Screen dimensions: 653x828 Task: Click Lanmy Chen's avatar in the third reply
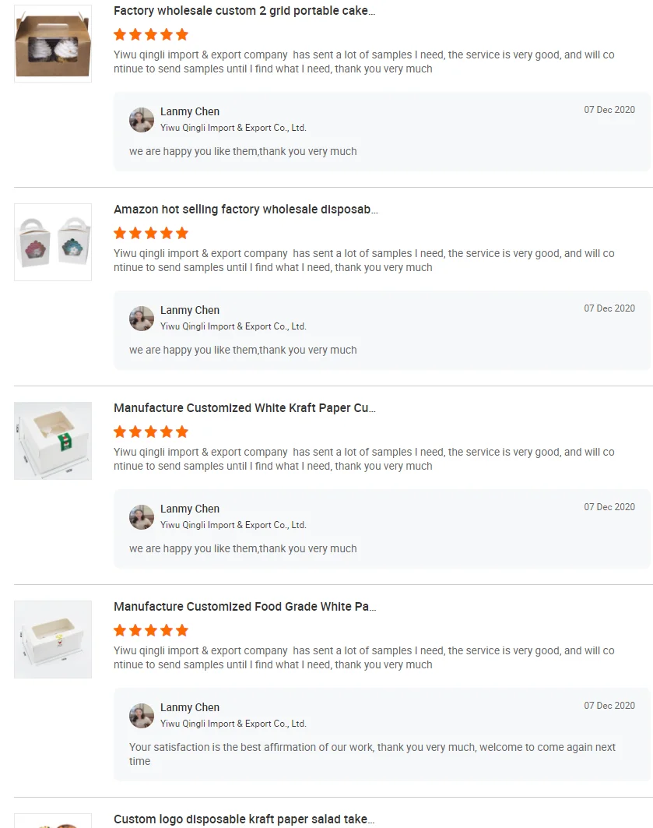coord(142,517)
